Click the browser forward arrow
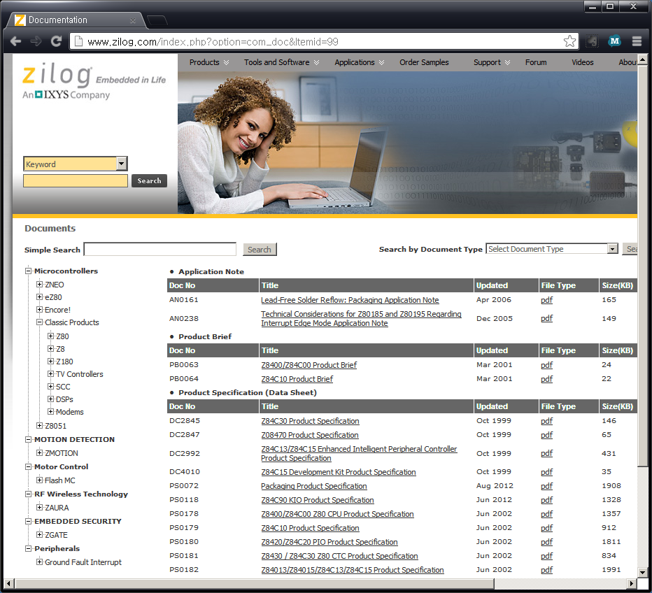652x593 pixels. click(36, 41)
